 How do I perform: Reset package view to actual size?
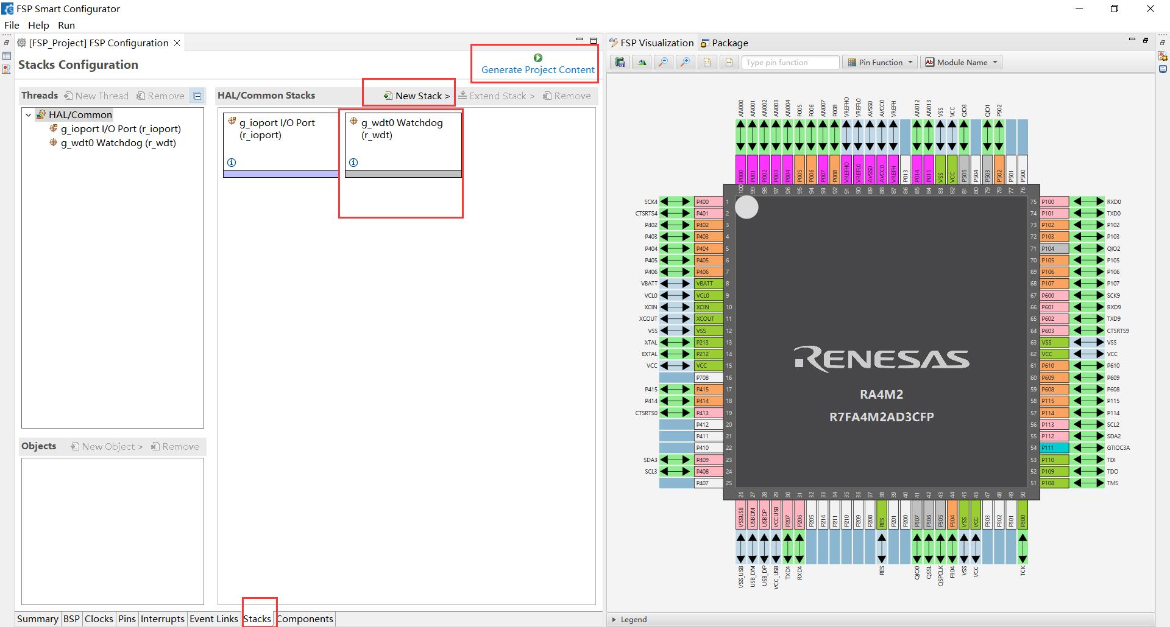pos(707,62)
